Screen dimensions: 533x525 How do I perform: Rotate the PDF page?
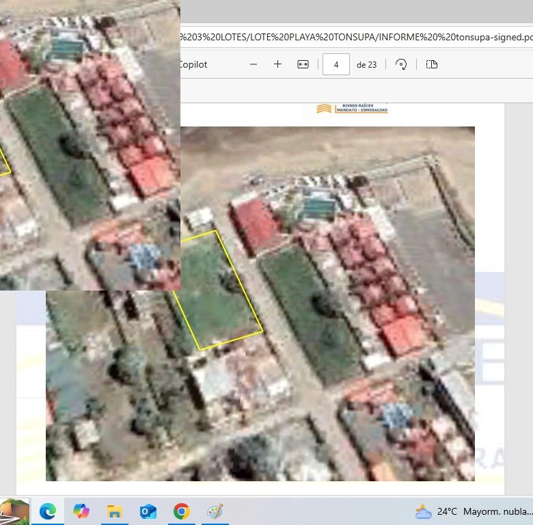pyautogui.click(x=402, y=64)
